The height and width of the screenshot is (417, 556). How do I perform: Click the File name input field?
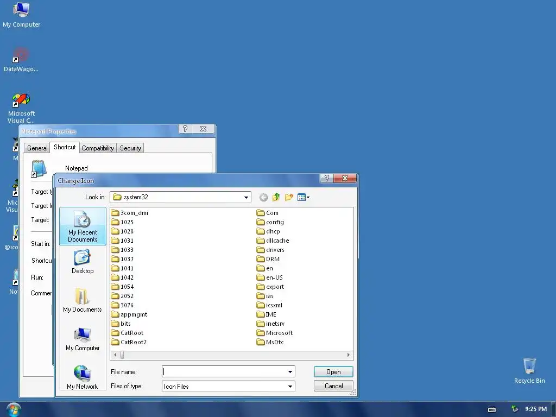pos(224,371)
